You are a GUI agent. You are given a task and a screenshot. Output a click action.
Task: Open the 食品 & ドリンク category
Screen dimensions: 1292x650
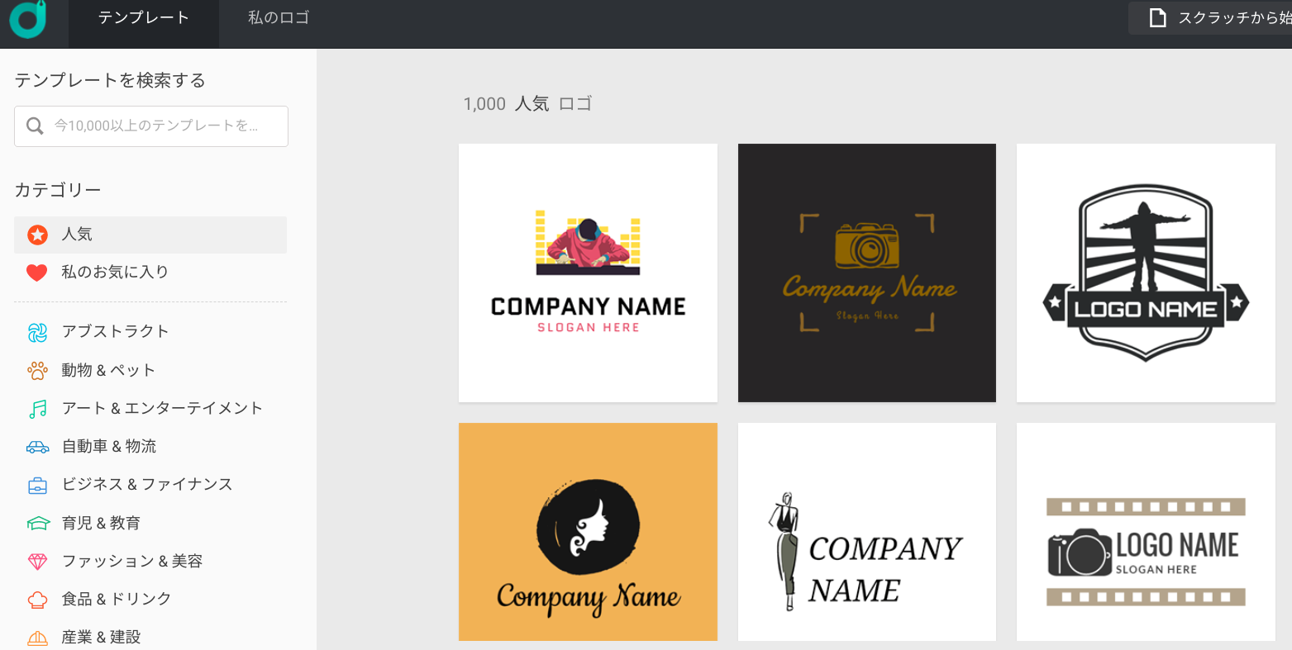[117, 599]
